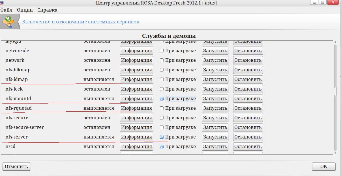
Task: Show Информация for nfs-blkmap
Action: tap(136, 70)
